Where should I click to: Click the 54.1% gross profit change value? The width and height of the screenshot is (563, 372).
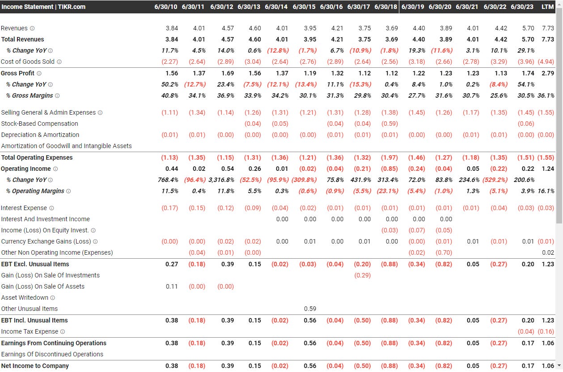525,85
